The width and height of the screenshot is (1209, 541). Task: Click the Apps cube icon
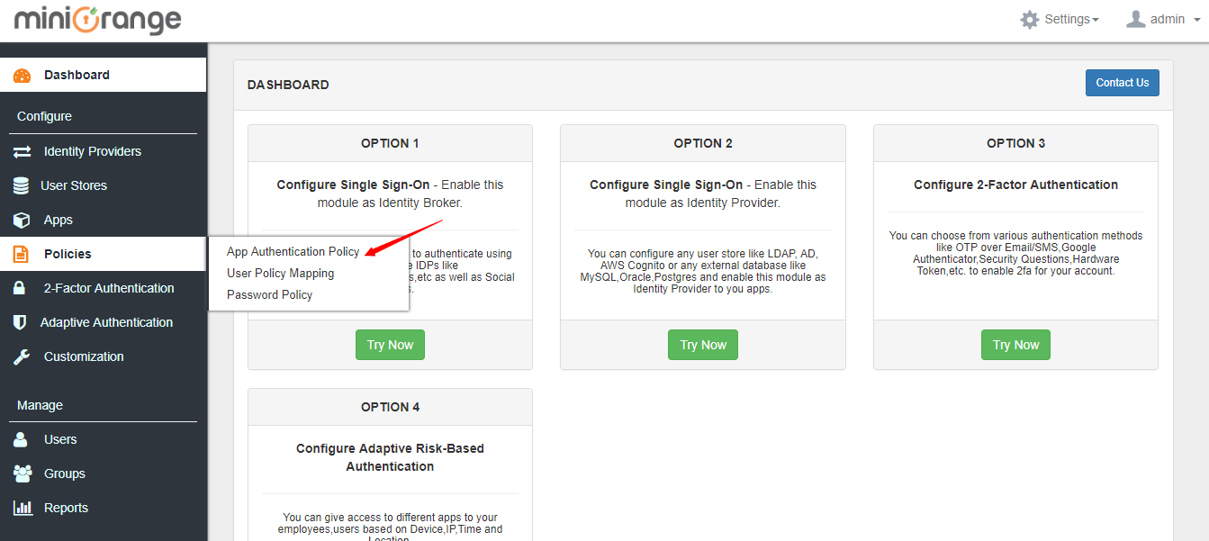pos(22,221)
